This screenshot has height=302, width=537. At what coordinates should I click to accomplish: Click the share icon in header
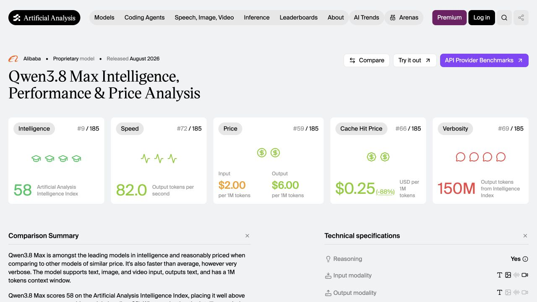(x=521, y=18)
